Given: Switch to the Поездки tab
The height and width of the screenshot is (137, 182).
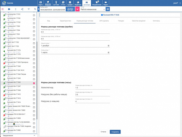Looking at the screenshot, I should 121,21.
